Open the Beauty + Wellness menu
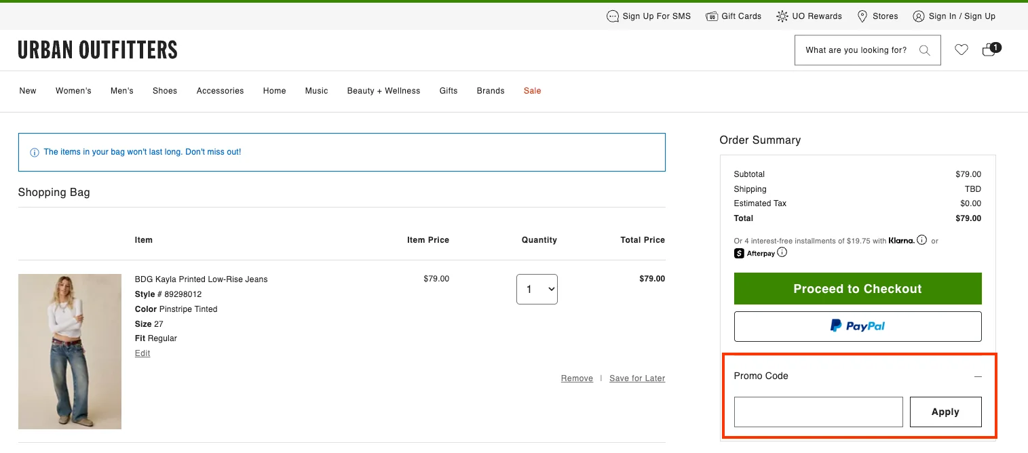The image size is (1028, 453). pos(383,91)
